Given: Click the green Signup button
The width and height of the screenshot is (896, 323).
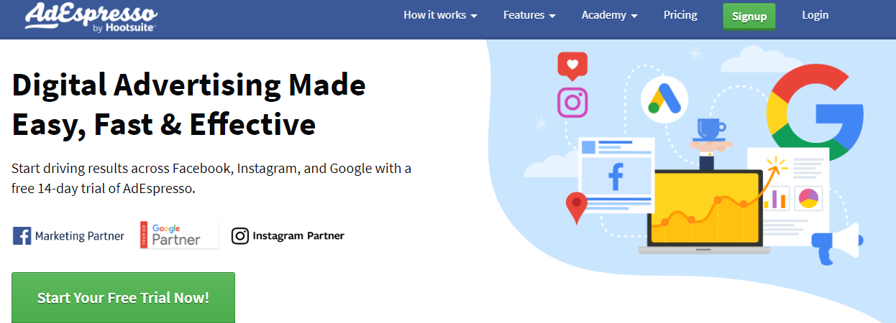Looking at the screenshot, I should pyautogui.click(x=749, y=16).
